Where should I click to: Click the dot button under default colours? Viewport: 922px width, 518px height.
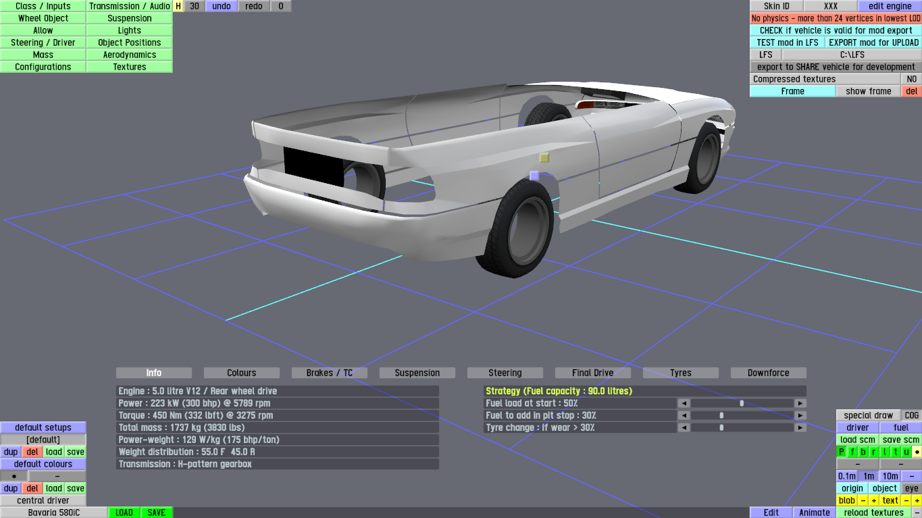pyautogui.click(x=14, y=476)
